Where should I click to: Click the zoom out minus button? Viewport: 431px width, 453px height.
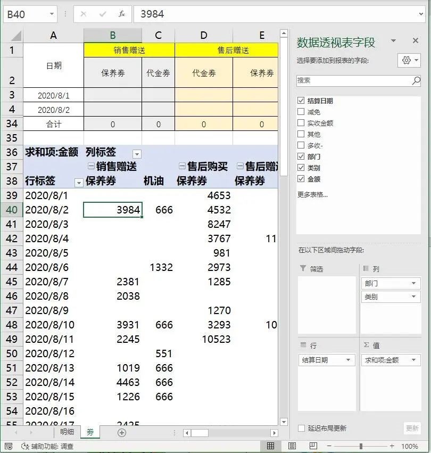[x=329, y=446]
